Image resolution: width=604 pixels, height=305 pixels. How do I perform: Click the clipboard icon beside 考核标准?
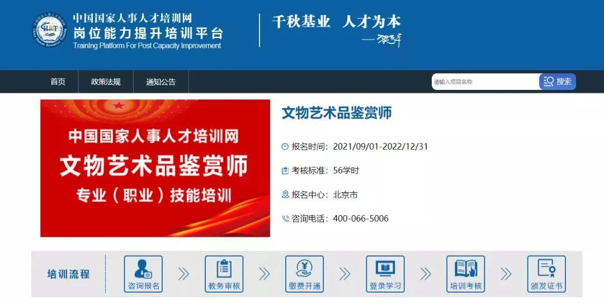285,170
